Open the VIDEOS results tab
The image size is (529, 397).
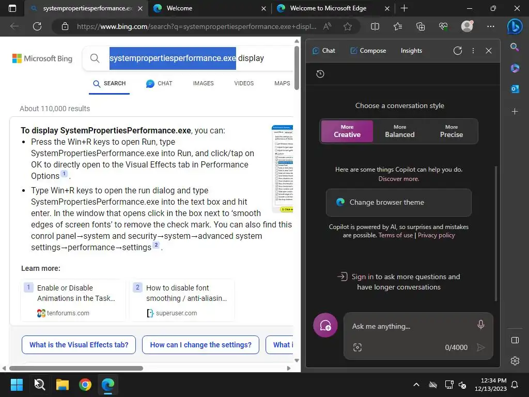pyautogui.click(x=244, y=83)
